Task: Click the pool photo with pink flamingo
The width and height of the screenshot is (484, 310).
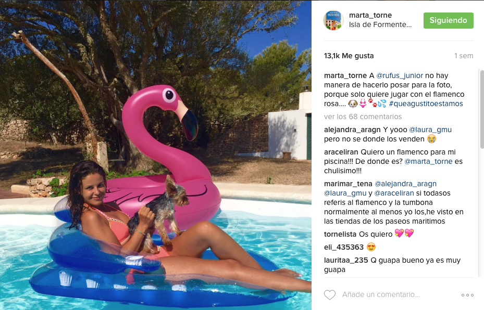Action: click(x=156, y=155)
